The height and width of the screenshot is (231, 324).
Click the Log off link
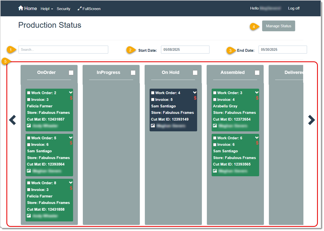(x=294, y=8)
